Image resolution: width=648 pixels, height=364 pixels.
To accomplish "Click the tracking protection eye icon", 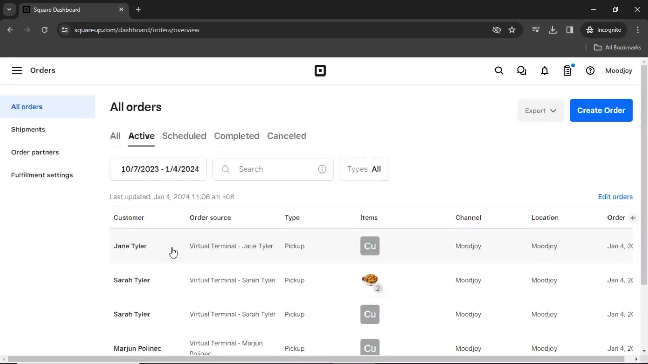I will [496, 30].
